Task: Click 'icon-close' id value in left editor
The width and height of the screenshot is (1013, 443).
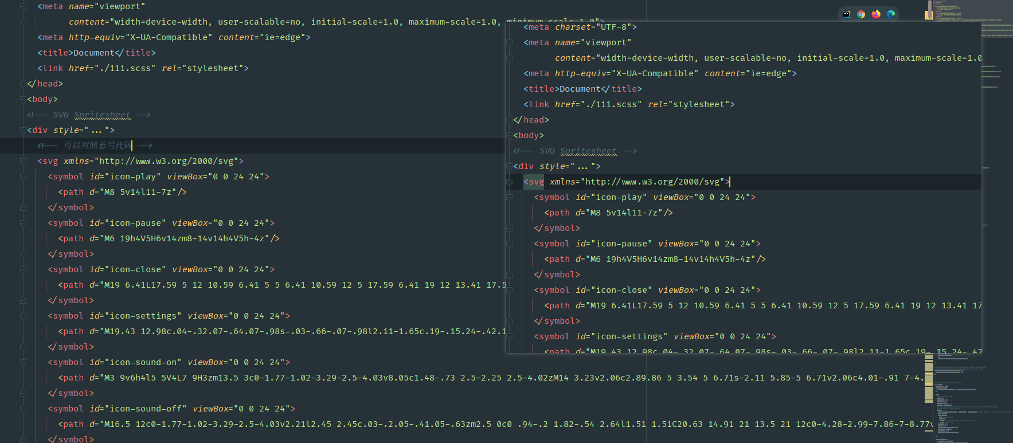Action: coord(135,269)
